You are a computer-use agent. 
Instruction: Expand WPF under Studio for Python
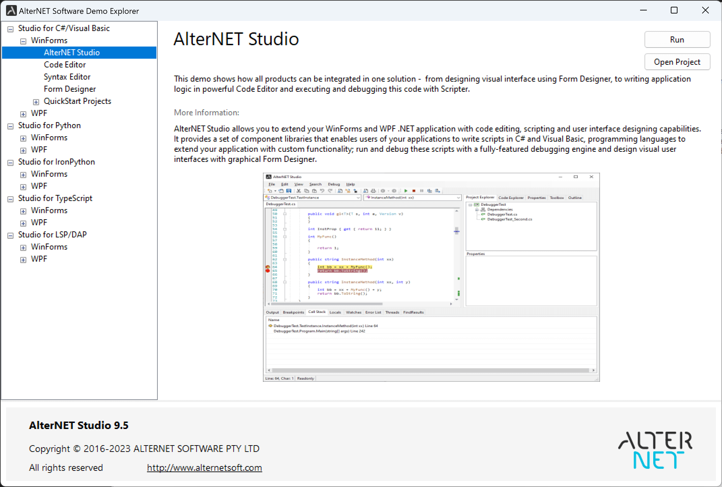[23, 150]
